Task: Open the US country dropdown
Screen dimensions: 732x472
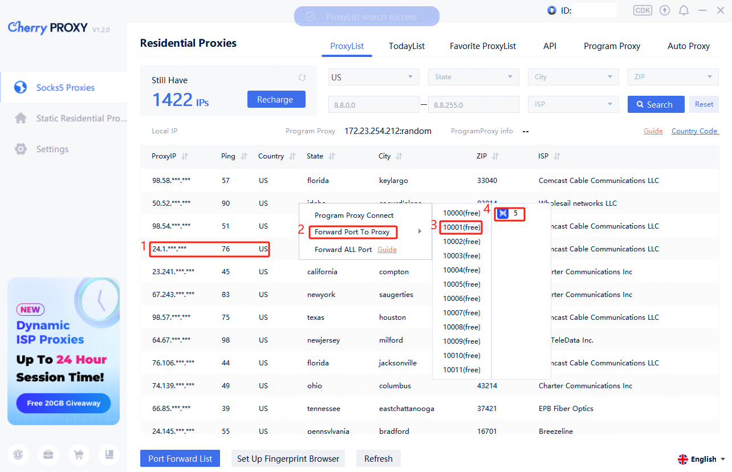Action: [x=373, y=77]
